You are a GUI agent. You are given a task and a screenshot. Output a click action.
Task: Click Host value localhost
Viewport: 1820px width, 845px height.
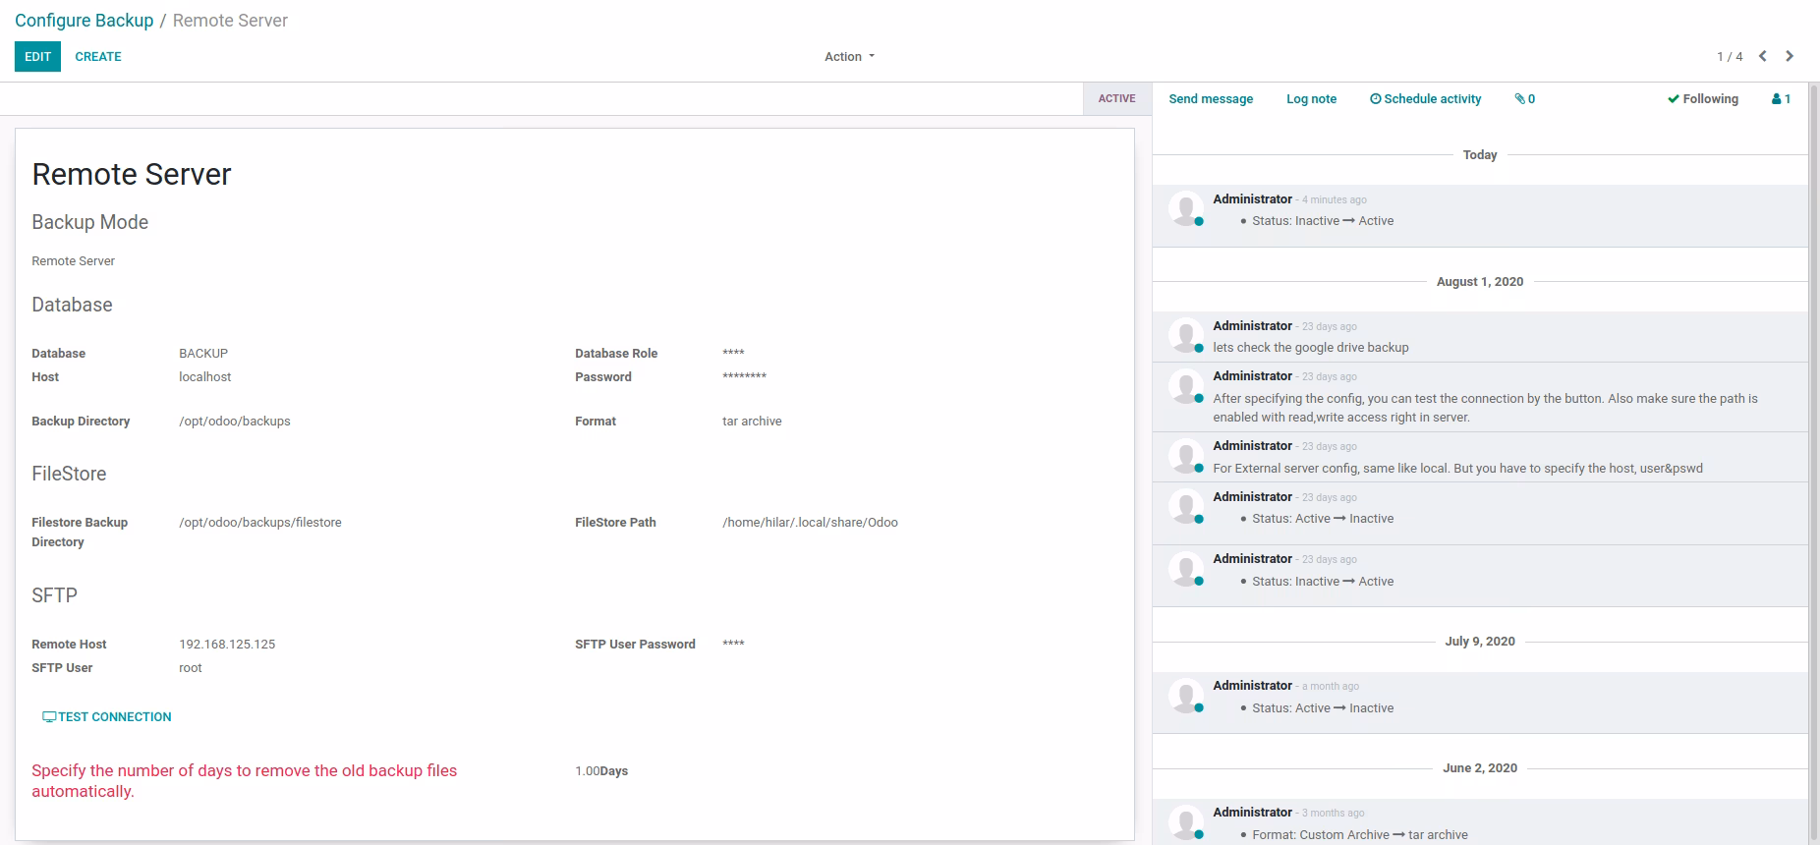pyautogui.click(x=205, y=377)
